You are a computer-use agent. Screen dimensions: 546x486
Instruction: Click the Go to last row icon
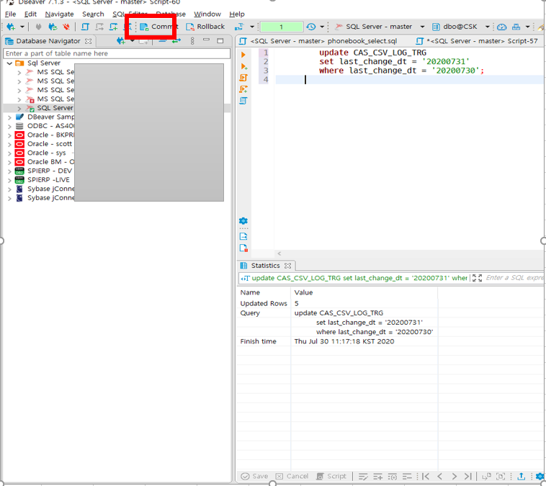pos(467,476)
